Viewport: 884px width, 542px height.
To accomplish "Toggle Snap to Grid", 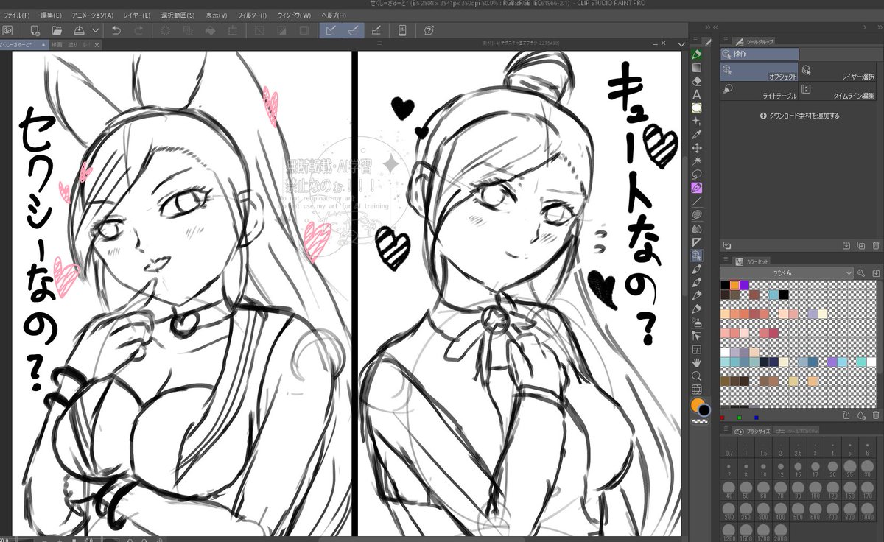I will 376,31.
